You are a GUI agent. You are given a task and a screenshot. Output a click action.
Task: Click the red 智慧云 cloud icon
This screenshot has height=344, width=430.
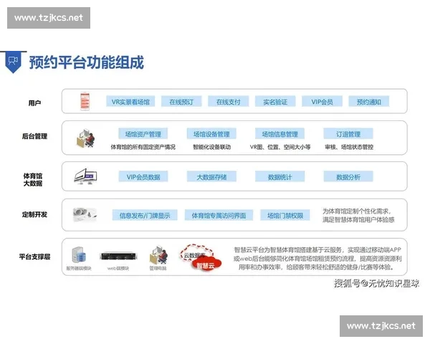tap(206, 264)
